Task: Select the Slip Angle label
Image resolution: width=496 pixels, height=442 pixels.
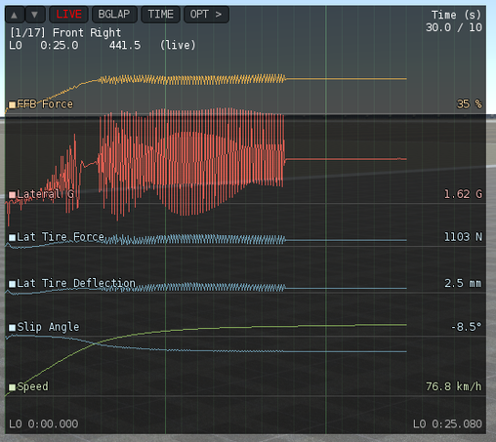Action: coord(48,327)
